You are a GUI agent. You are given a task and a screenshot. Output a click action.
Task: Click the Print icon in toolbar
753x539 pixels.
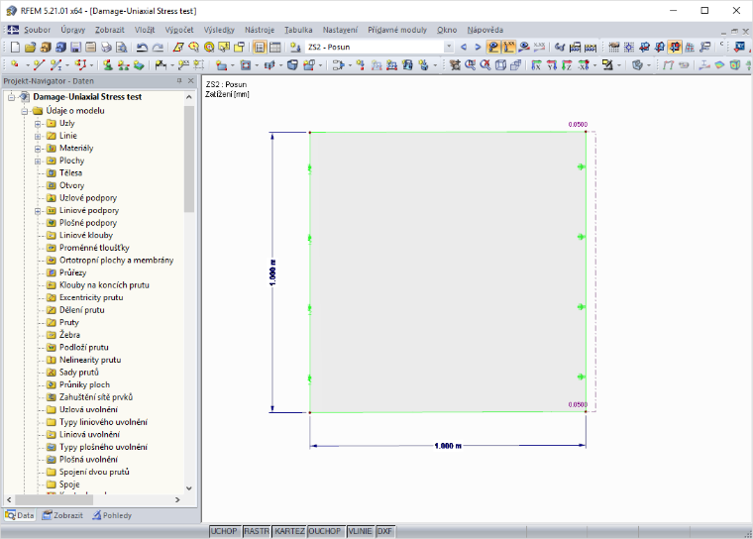pyautogui.click(x=106, y=48)
